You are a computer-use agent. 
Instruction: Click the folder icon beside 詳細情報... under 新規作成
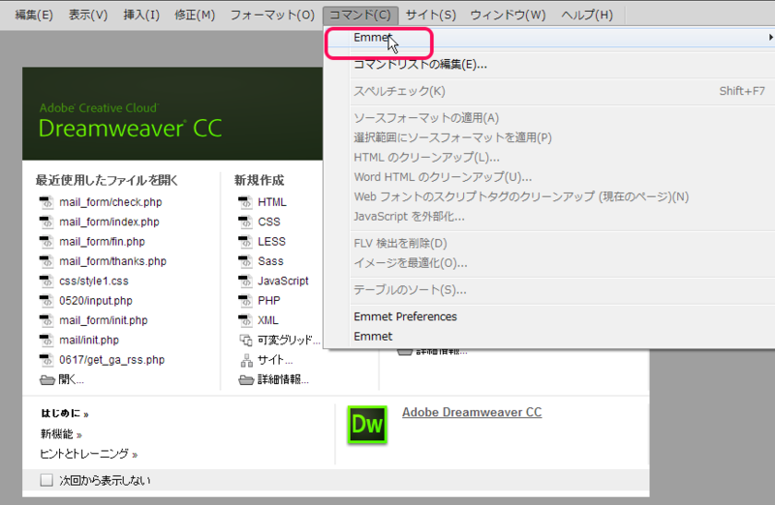[x=246, y=380]
